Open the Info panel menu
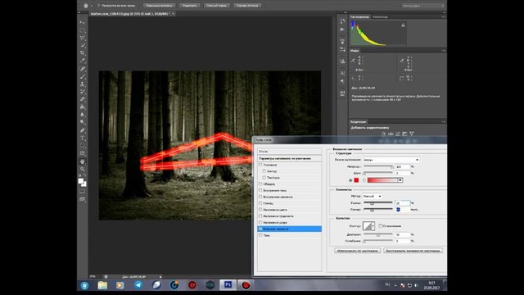The height and width of the screenshot is (295, 524). pos(443,51)
